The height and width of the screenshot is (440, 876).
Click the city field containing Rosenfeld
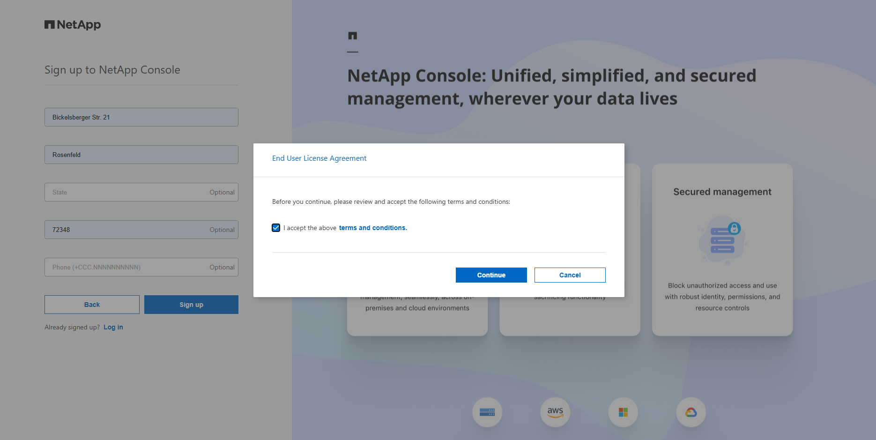141,155
